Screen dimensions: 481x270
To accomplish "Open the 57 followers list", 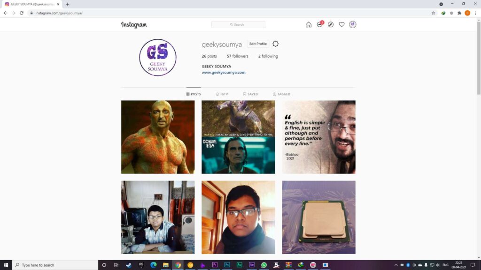I will point(237,56).
